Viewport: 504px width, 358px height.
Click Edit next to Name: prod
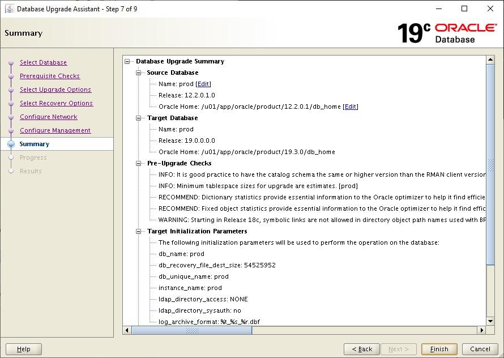click(204, 84)
